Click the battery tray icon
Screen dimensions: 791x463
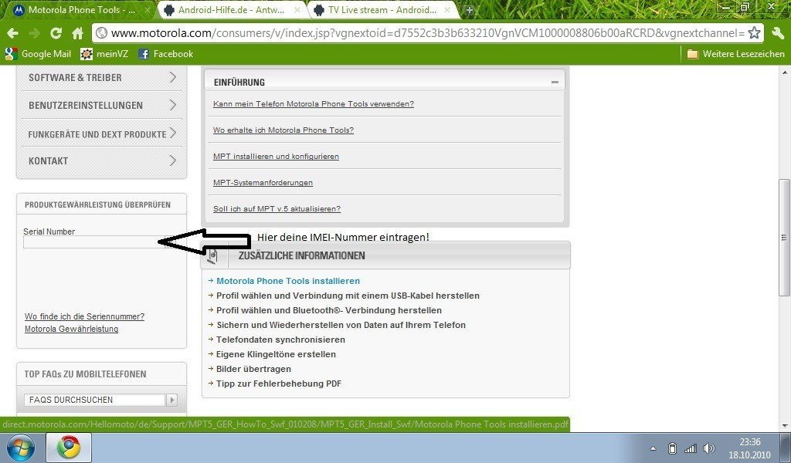(x=672, y=448)
